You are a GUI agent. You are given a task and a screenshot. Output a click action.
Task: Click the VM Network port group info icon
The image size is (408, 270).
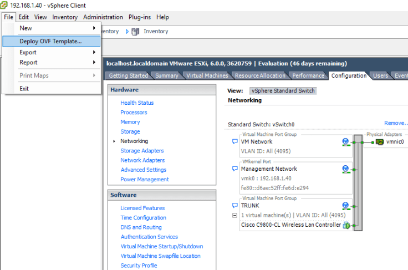click(x=235, y=142)
